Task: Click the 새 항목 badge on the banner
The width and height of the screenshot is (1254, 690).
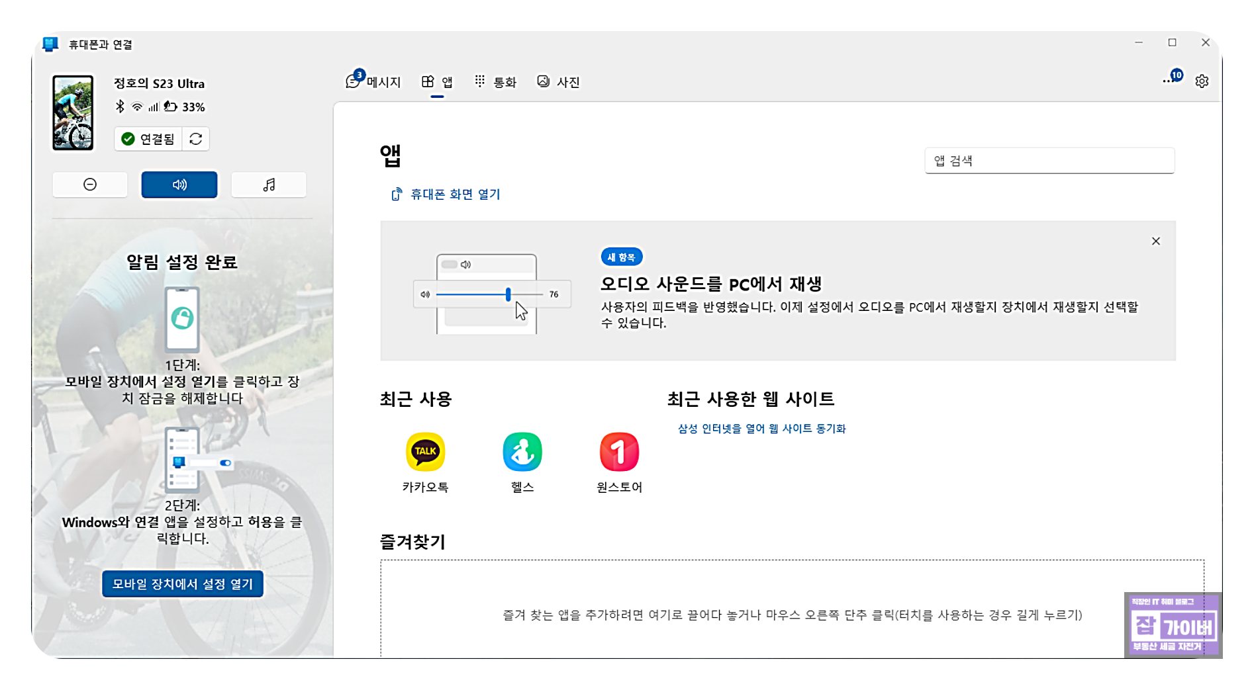Action: (621, 257)
